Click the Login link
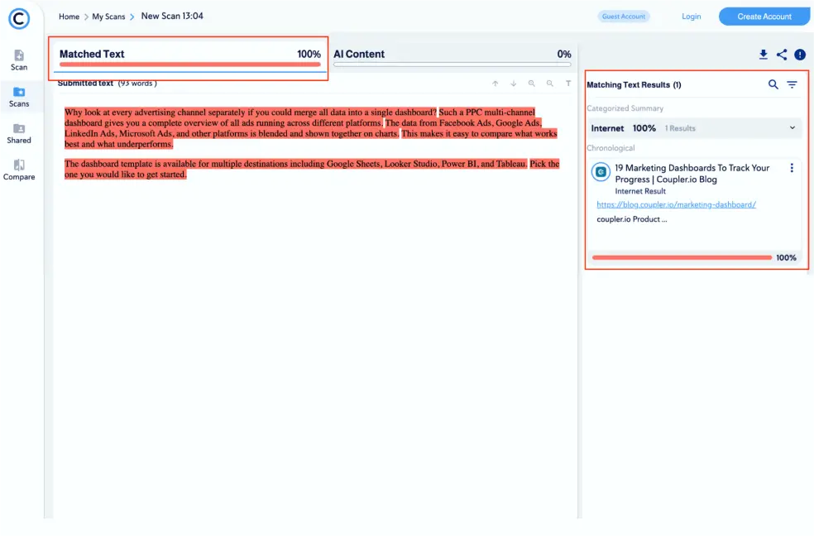This screenshot has width=814, height=536. 691,17
